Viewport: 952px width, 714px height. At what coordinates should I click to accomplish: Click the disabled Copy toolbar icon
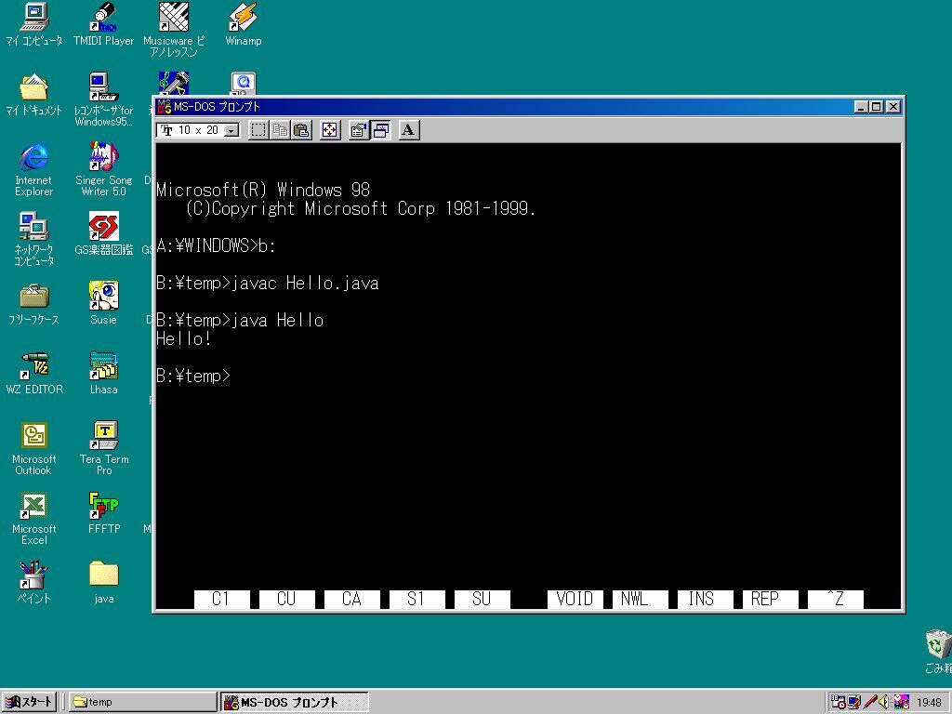coord(280,130)
